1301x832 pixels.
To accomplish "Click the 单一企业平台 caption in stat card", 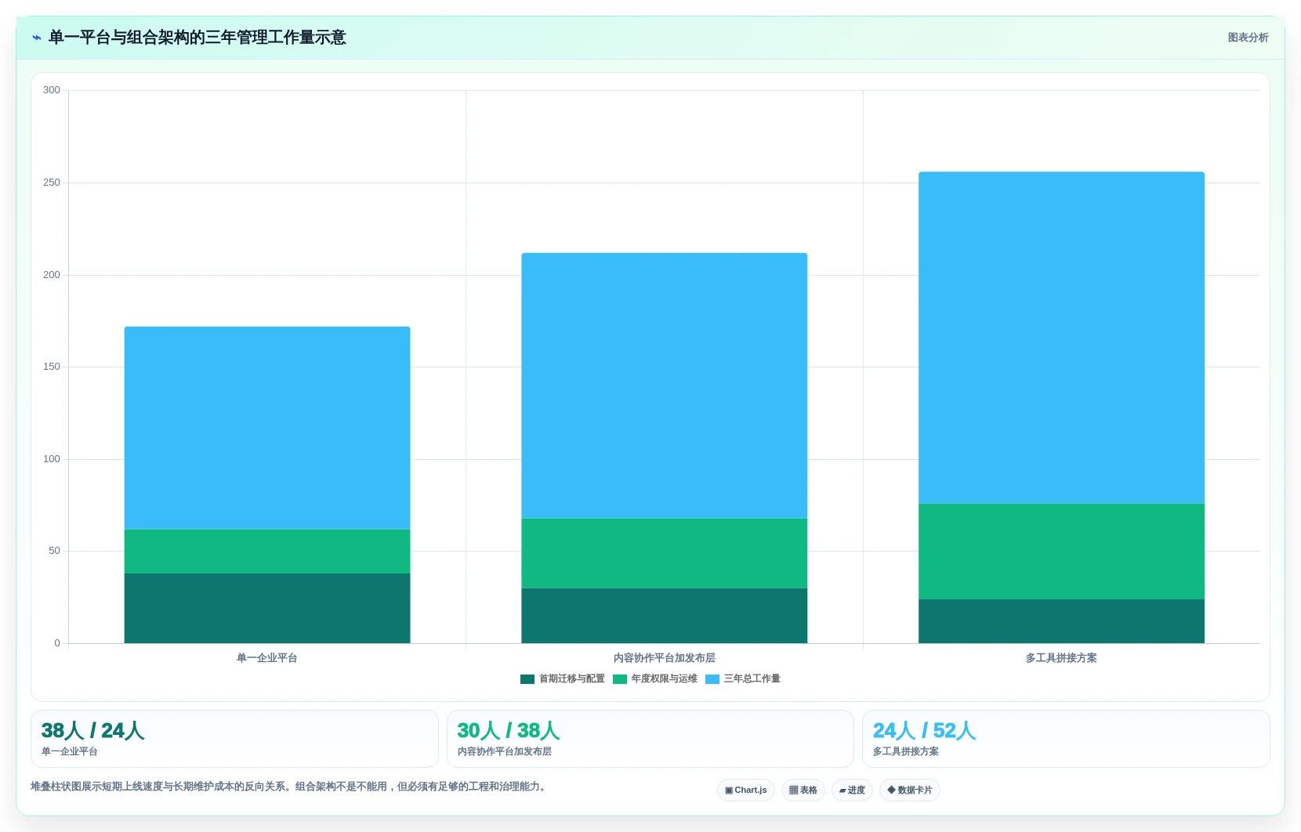I will [x=70, y=751].
